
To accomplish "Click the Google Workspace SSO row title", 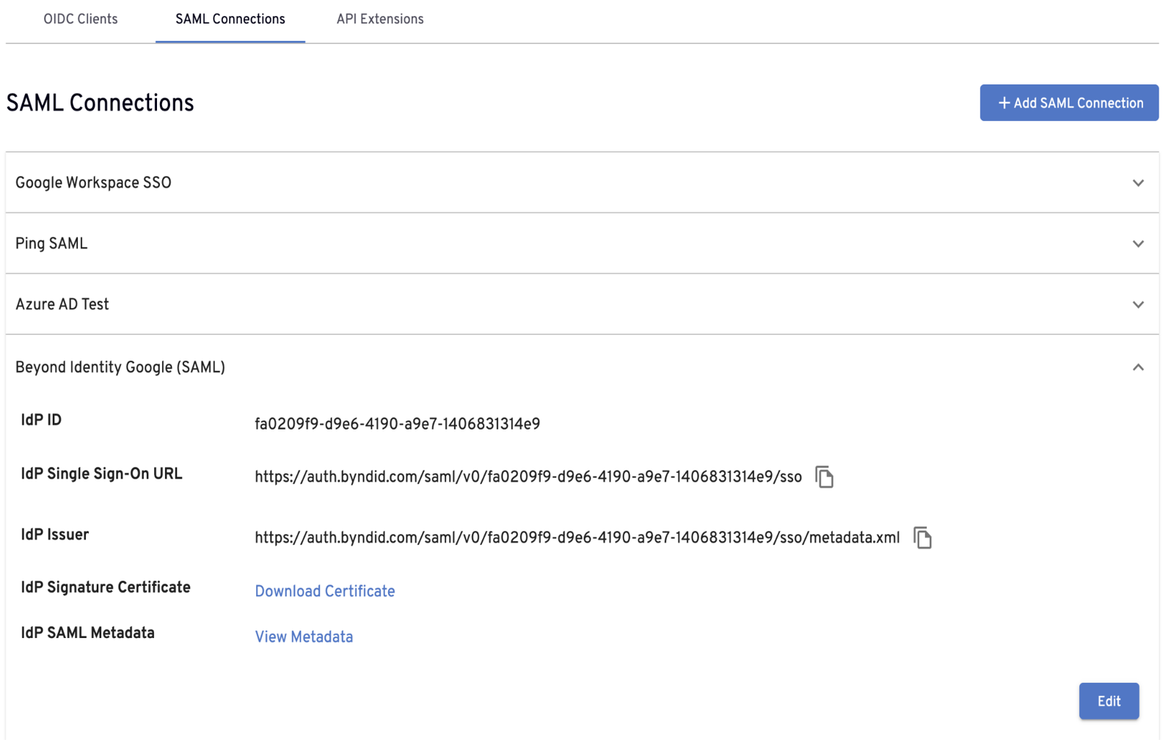I will click(93, 183).
